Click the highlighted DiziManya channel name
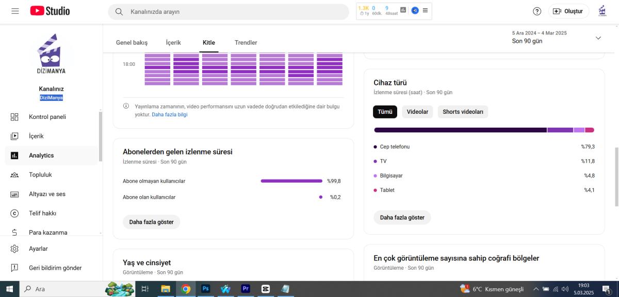619x297 pixels. 51,98
